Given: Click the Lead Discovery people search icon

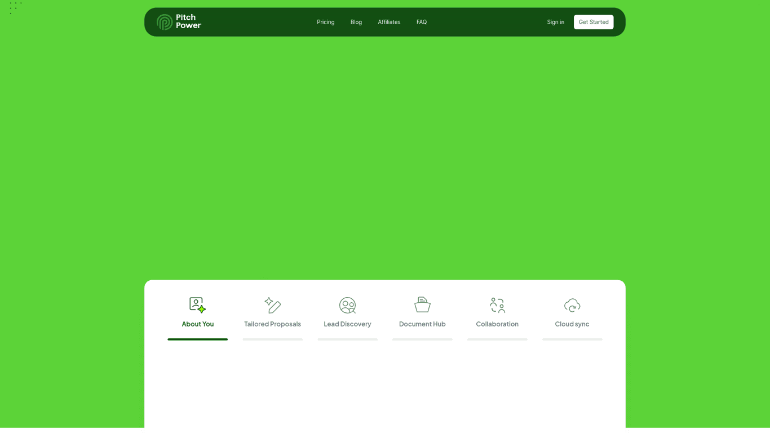Looking at the screenshot, I should [347, 305].
